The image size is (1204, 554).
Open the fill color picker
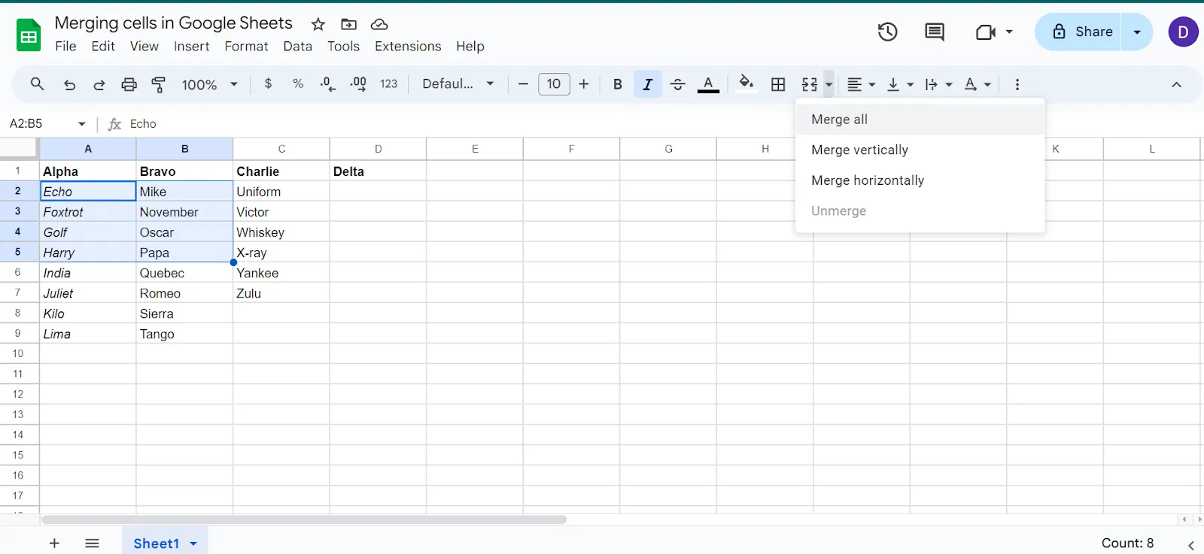[746, 83]
